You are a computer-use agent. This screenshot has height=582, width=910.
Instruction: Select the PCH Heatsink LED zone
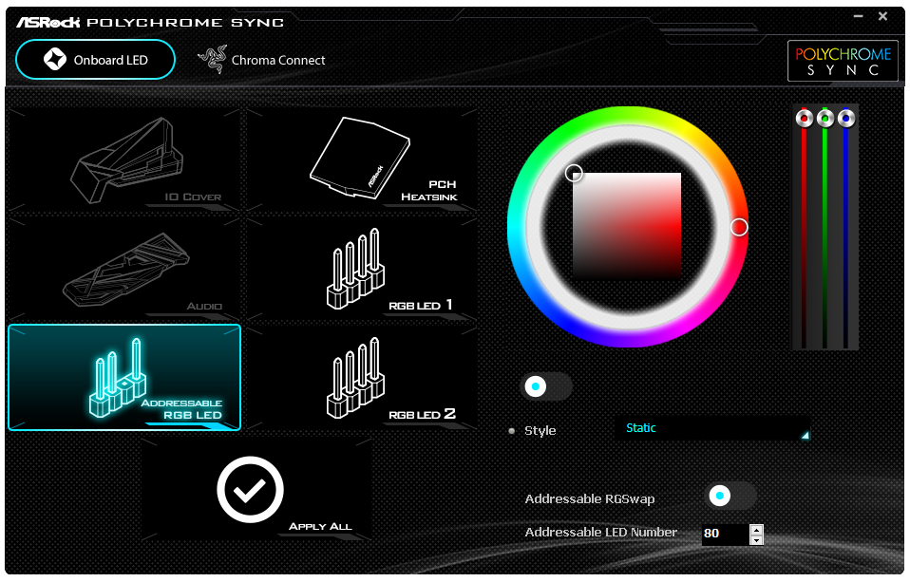[361, 160]
